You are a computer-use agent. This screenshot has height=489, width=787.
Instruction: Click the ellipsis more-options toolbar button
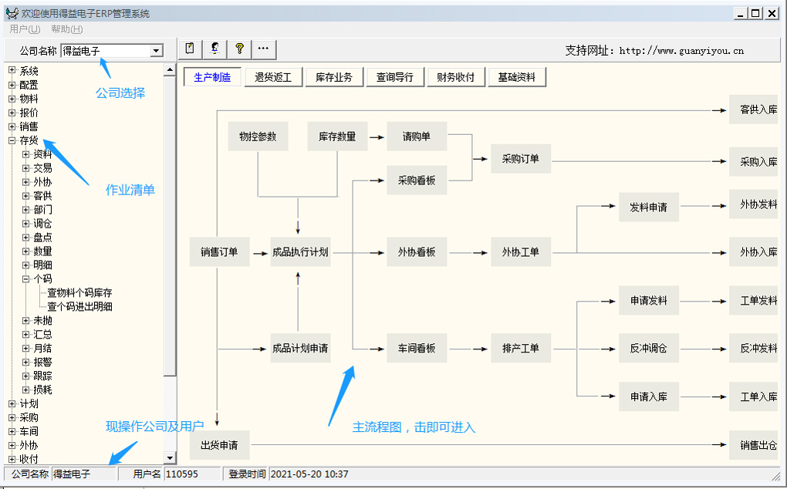click(263, 49)
